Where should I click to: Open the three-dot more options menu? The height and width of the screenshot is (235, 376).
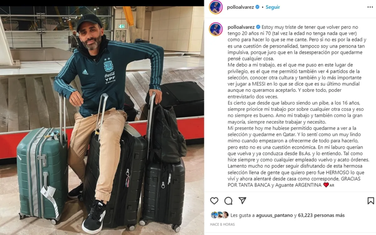click(x=370, y=7)
